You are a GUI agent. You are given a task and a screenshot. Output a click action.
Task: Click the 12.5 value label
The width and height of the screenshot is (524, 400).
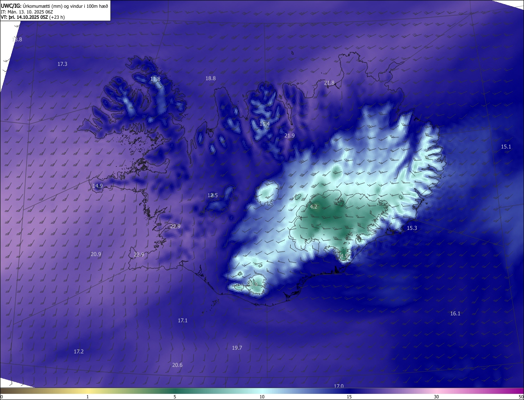pyautogui.click(x=212, y=196)
